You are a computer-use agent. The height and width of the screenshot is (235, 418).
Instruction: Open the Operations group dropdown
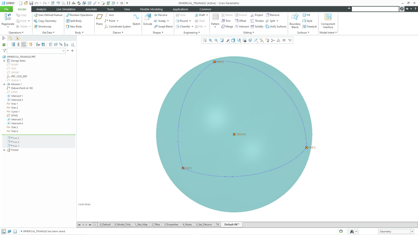point(16,33)
